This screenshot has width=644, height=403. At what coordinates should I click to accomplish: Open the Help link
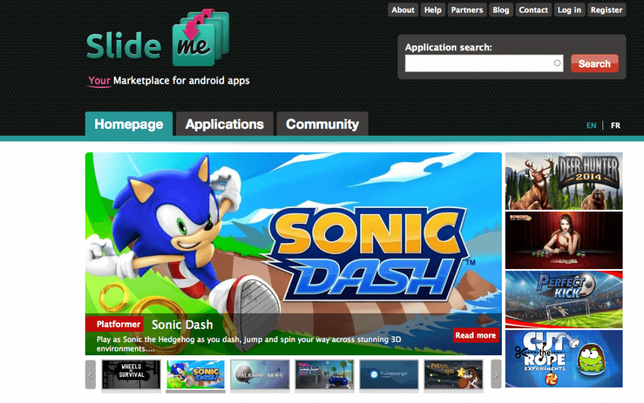pos(433,10)
